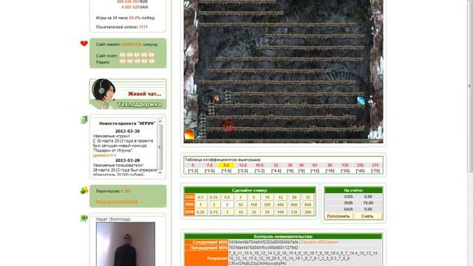Screen dimensions: 473x266
Task: Click the 2013-03-30 news date heading
Action: pos(127,132)
